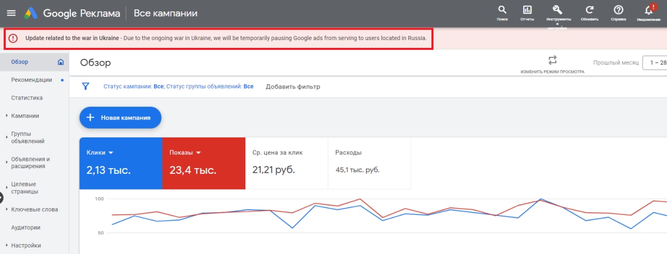This screenshot has height=254, width=667.
Task: Expand the Настройки arrow
Action: [6, 246]
